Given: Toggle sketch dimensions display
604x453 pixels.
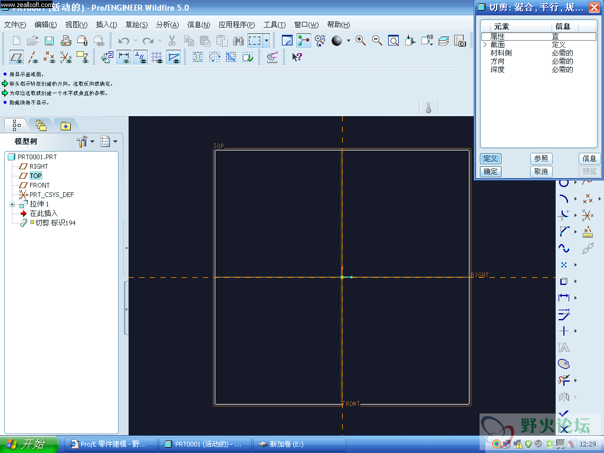Looking at the screenshot, I should click(x=124, y=57).
